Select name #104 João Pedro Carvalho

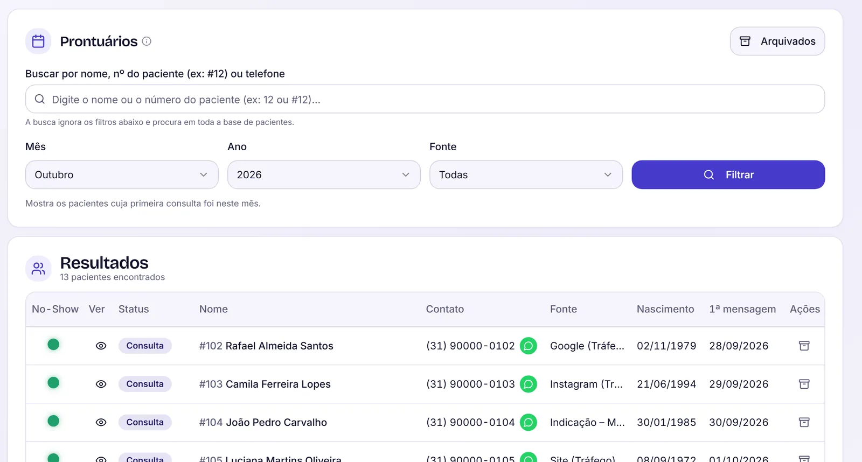coord(263,422)
